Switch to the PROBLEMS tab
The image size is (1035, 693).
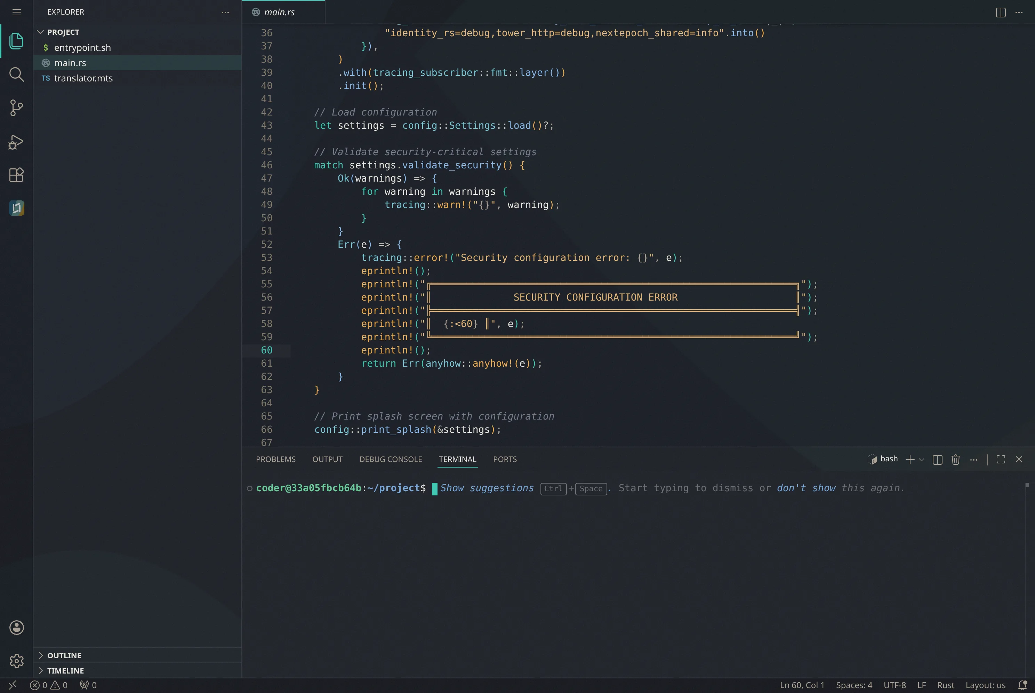tap(276, 459)
